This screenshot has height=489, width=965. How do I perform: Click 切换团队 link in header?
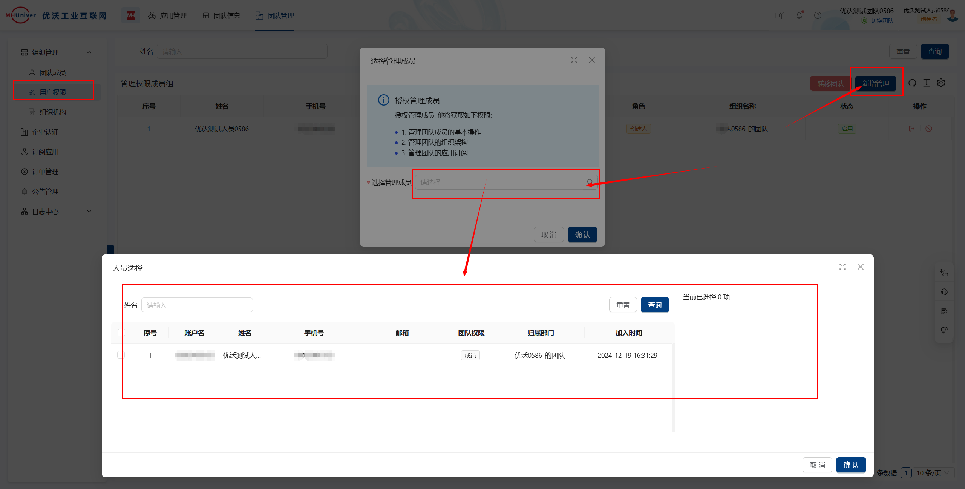pos(882,21)
